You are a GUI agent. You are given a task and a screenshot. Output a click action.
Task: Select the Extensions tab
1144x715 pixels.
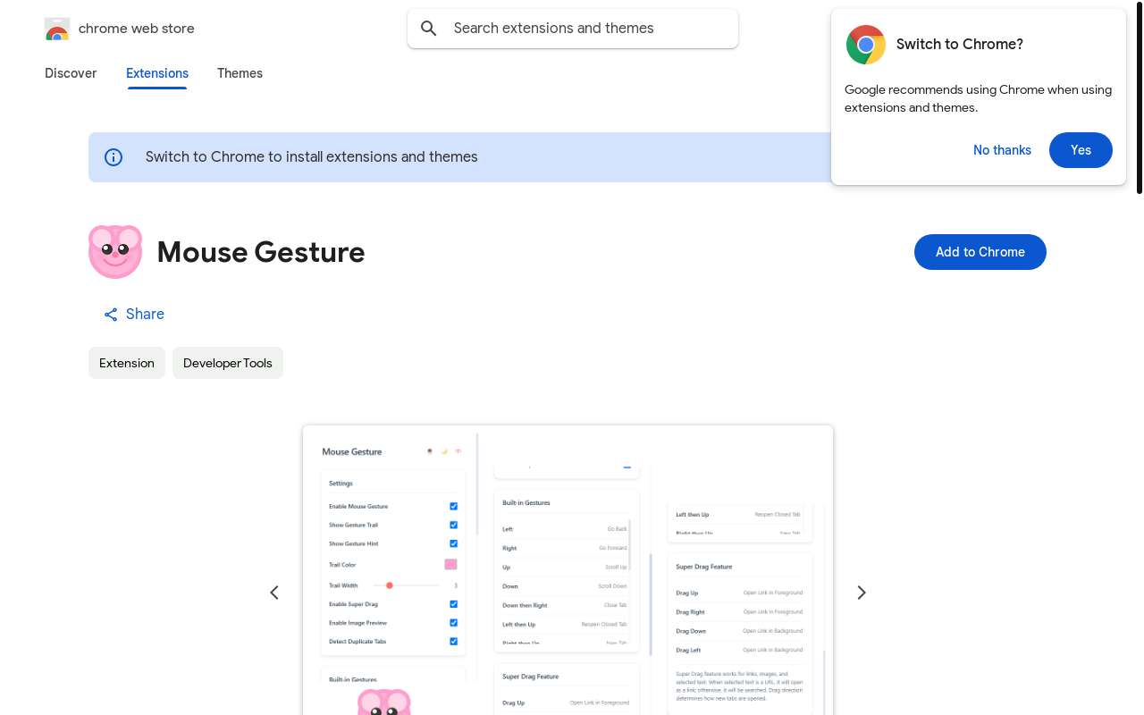(157, 73)
